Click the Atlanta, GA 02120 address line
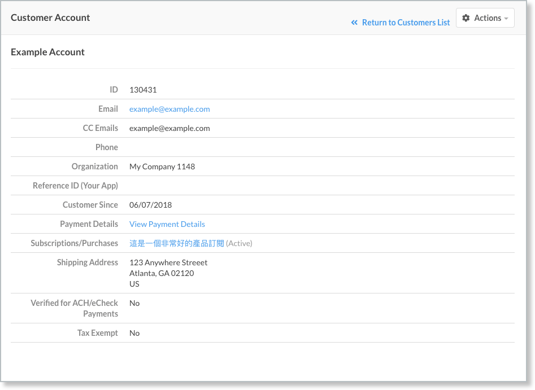The image size is (535, 390). 162,273
